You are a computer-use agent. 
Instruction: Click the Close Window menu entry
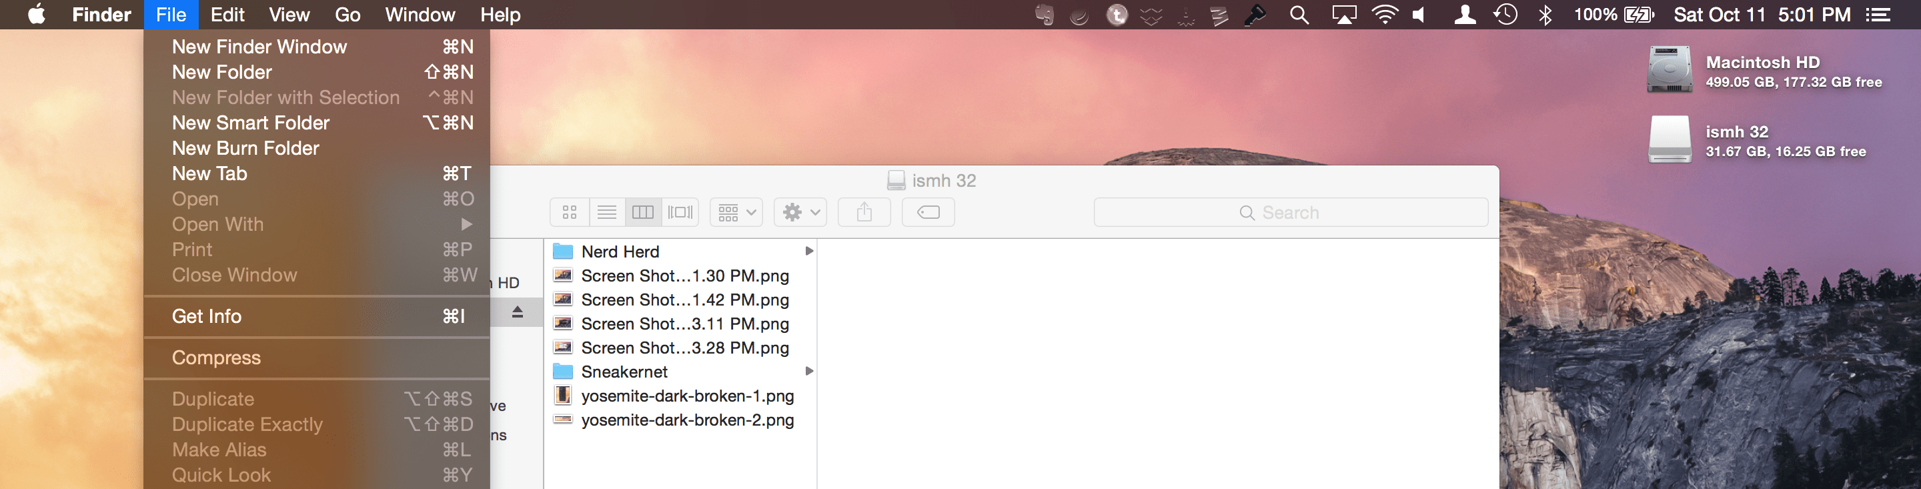point(317,275)
